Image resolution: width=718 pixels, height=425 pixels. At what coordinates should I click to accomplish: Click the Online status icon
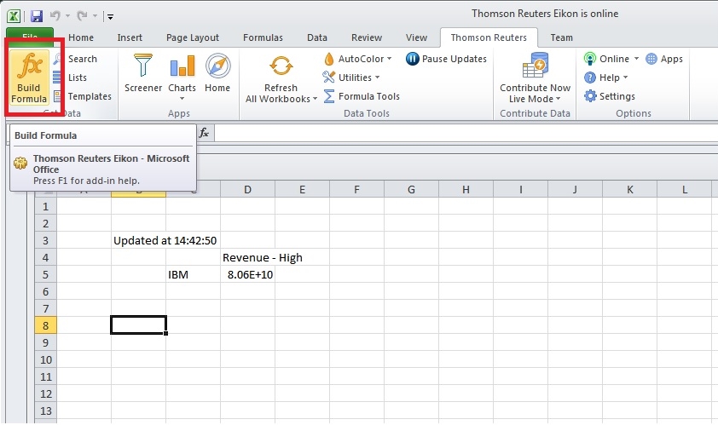point(590,59)
